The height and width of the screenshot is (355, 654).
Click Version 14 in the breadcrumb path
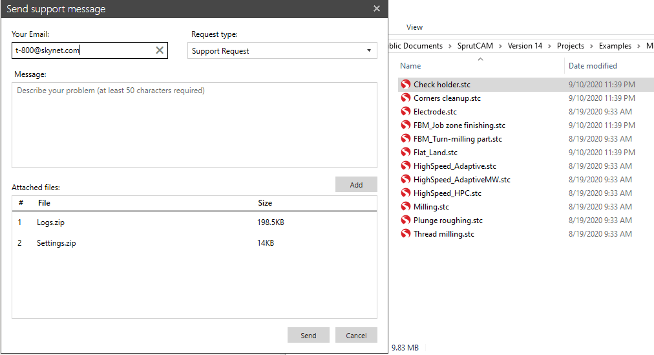tap(525, 46)
